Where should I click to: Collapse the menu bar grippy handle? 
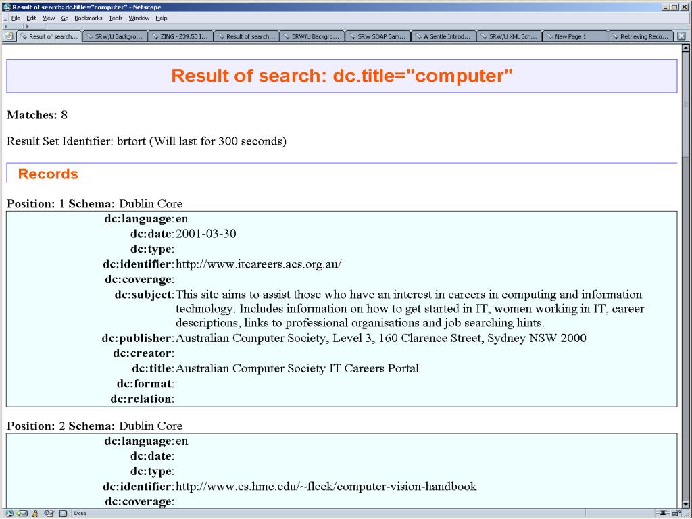click(5, 18)
